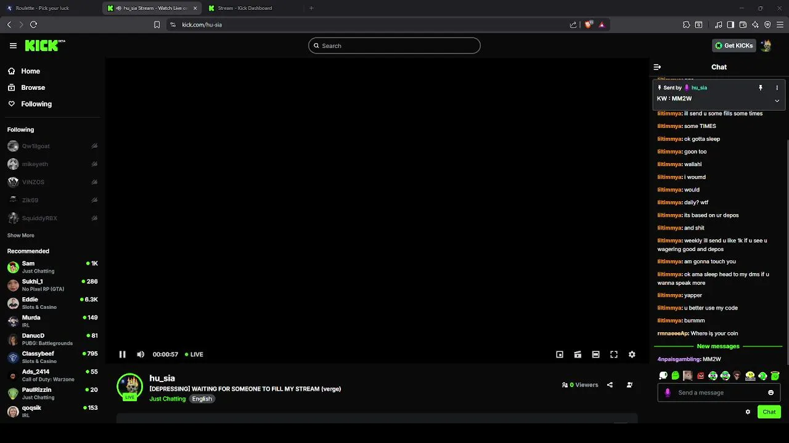Open Brave Rewards triangle icon

pyautogui.click(x=602, y=25)
